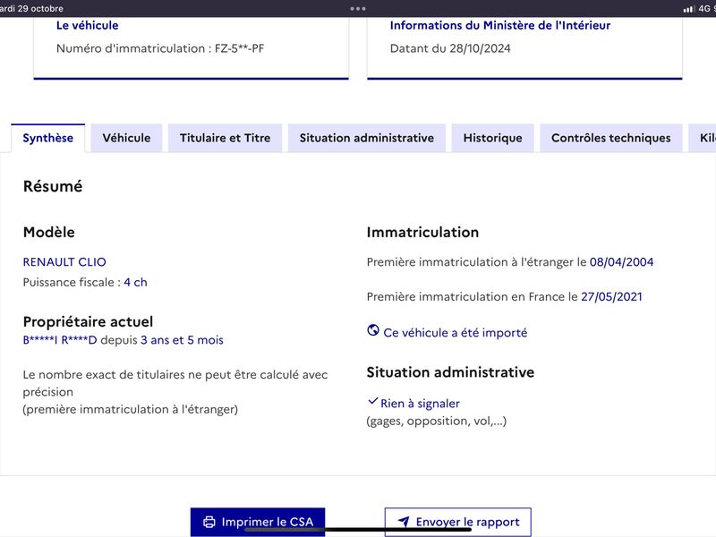Click the note about nombre exact de titulaires
This screenshot has height=537, width=716.
175,392
